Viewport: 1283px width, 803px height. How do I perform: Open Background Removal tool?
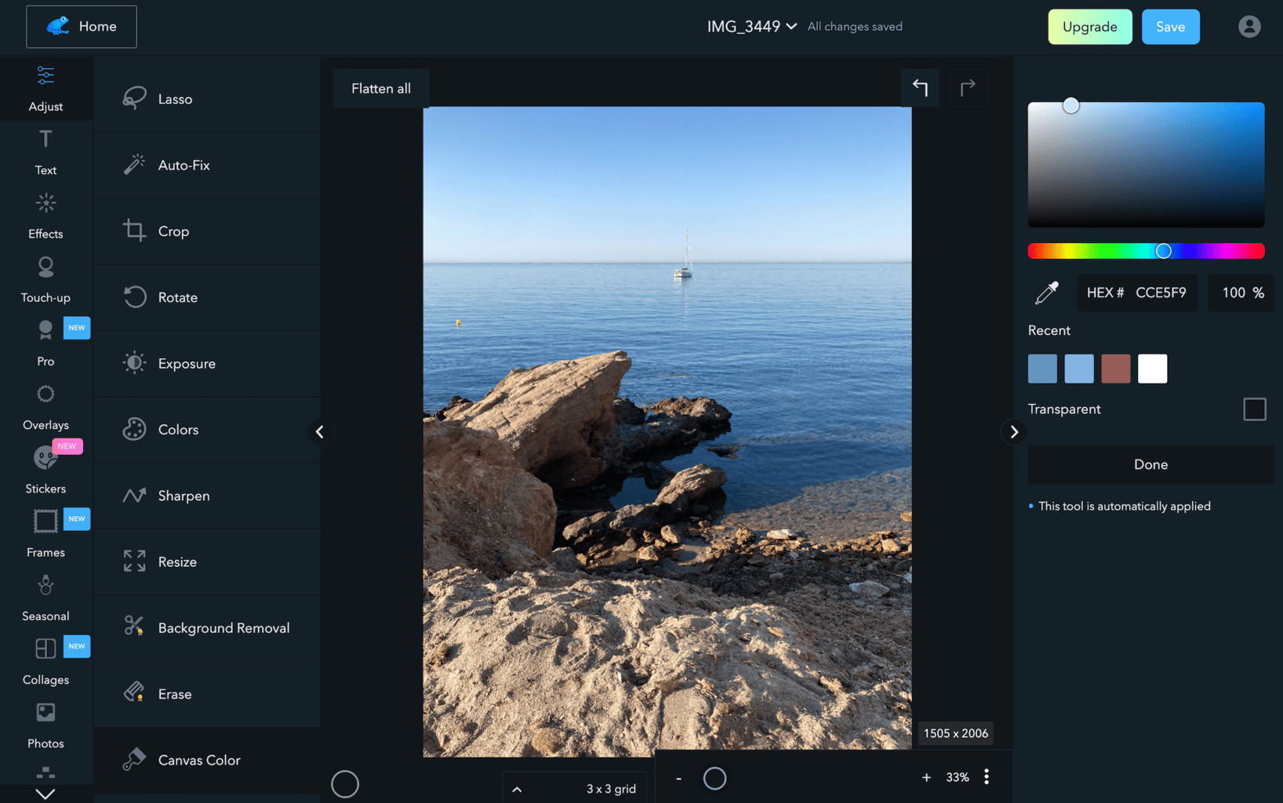(x=207, y=628)
